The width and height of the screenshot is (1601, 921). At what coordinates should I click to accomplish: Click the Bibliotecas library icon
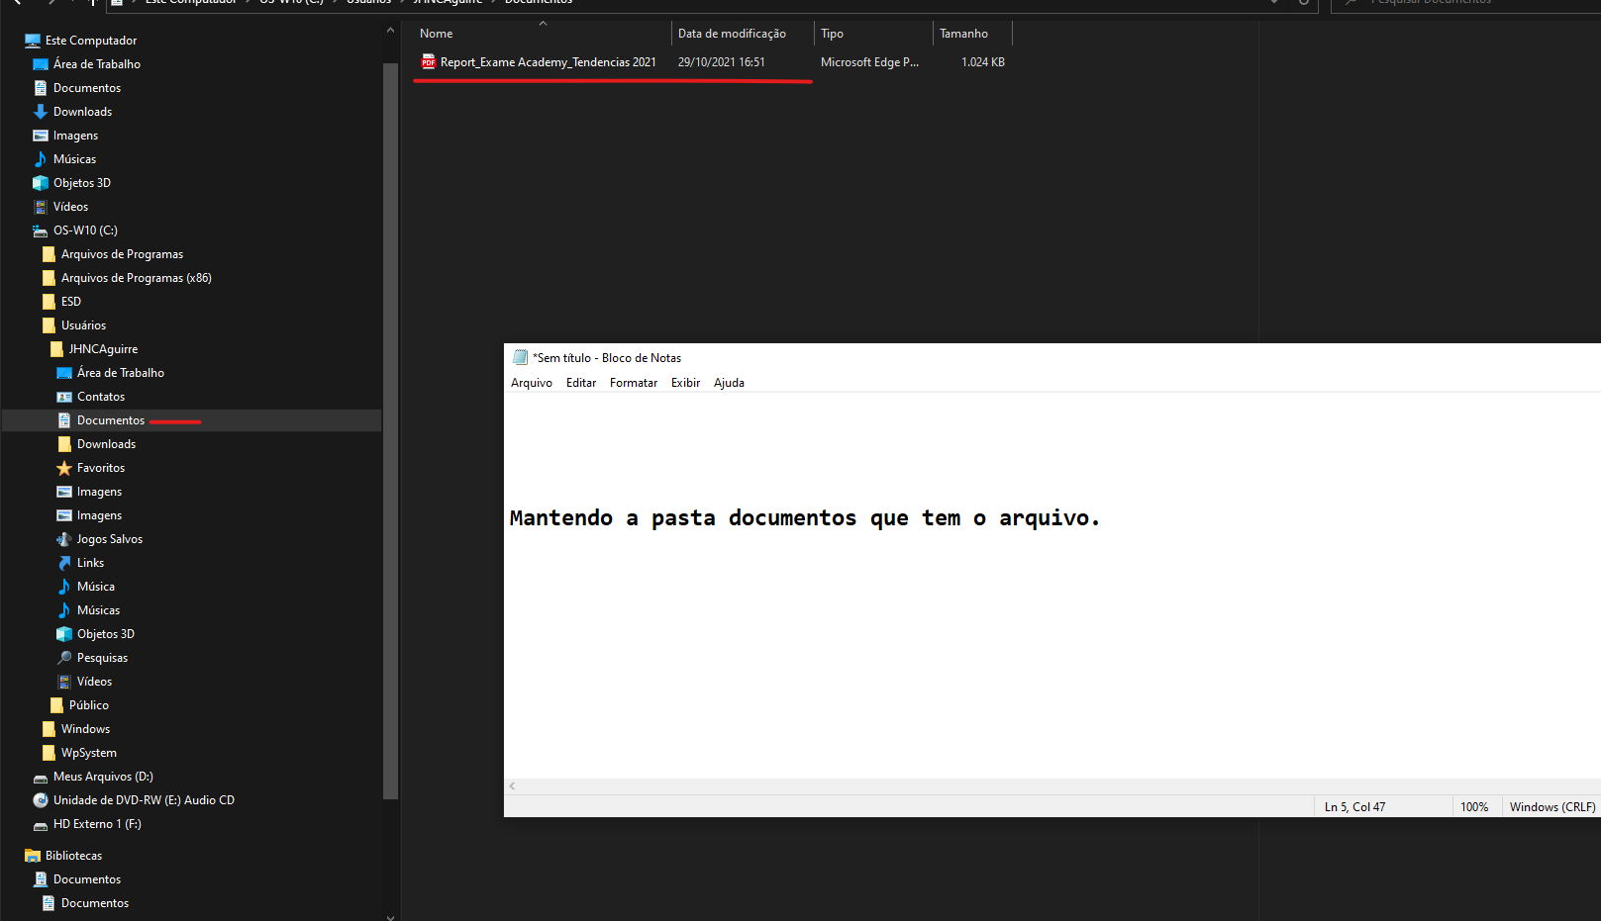pyautogui.click(x=33, y=856)
